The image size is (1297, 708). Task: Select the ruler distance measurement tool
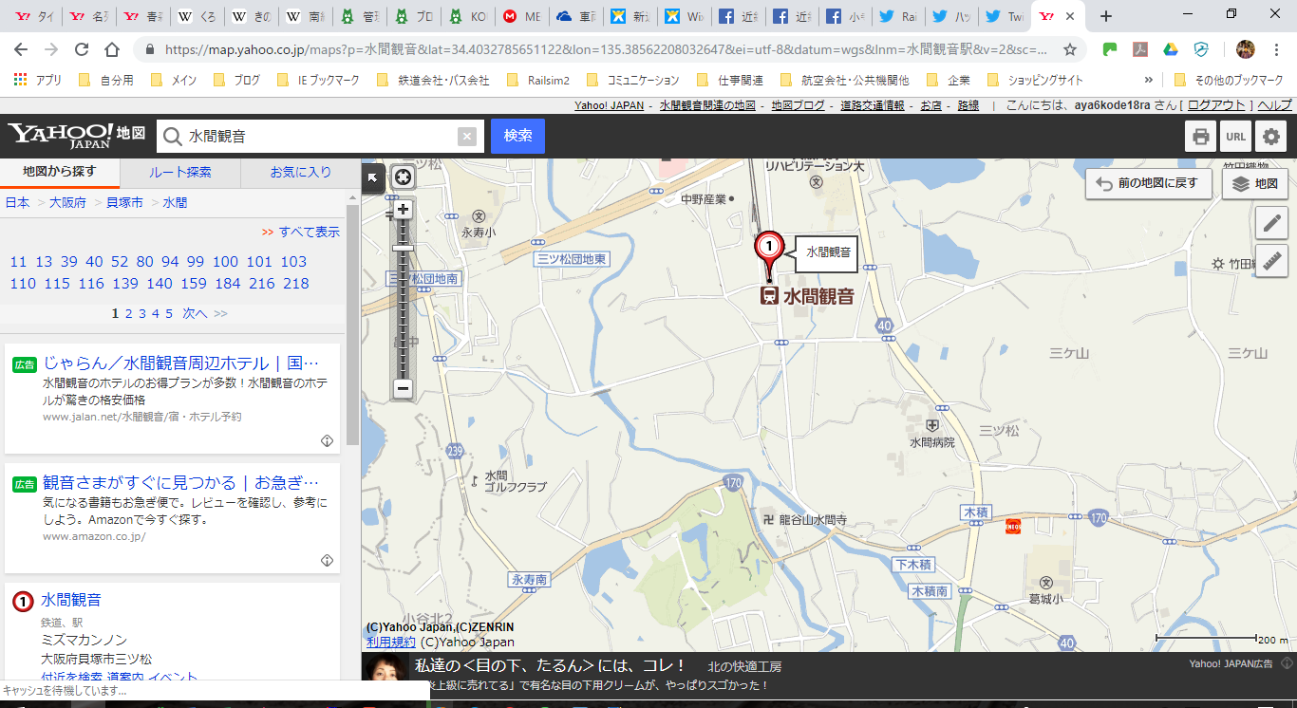1271,260
